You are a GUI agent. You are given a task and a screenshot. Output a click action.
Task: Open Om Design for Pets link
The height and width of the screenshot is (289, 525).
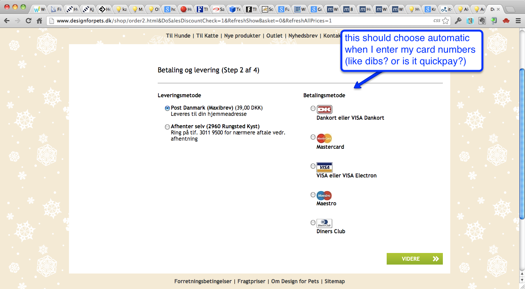click(295, 281)
